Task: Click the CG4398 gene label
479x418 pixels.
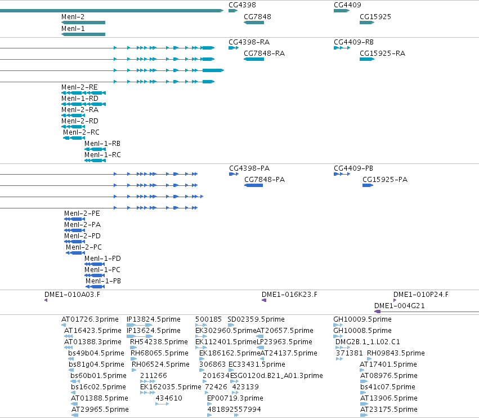Action: click(x=242, y=5)
